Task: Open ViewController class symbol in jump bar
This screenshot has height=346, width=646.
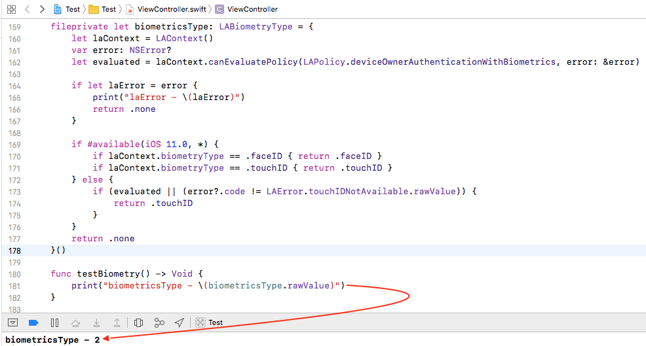Action: tap(247, 9)
